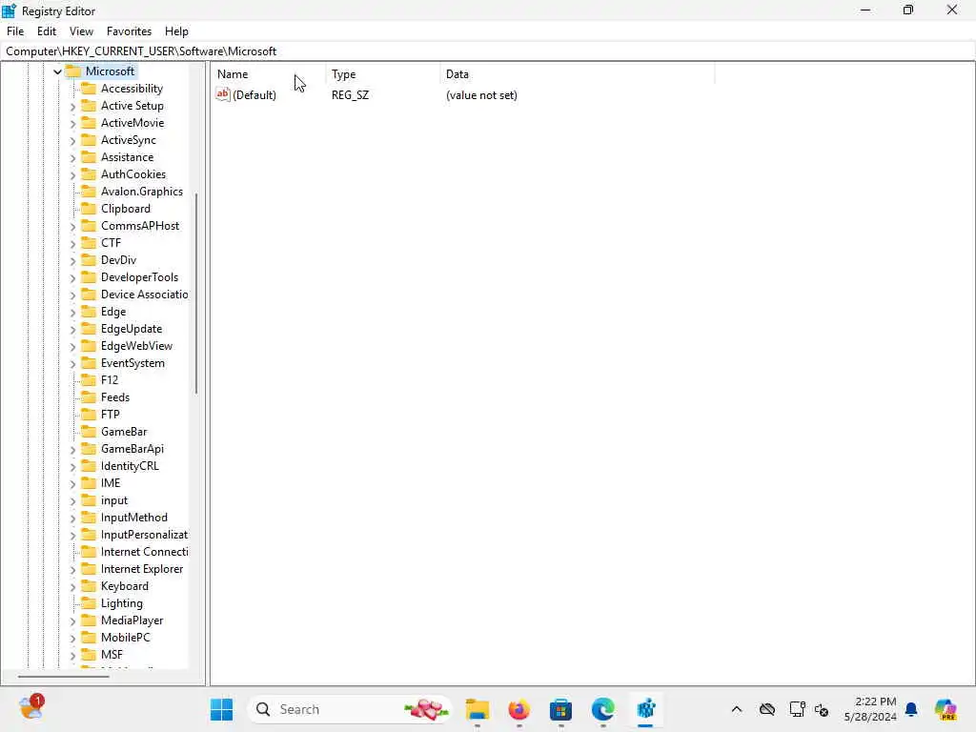Open the Edit menu
This screenshot has width=976, height=732.
pos(47,31)
